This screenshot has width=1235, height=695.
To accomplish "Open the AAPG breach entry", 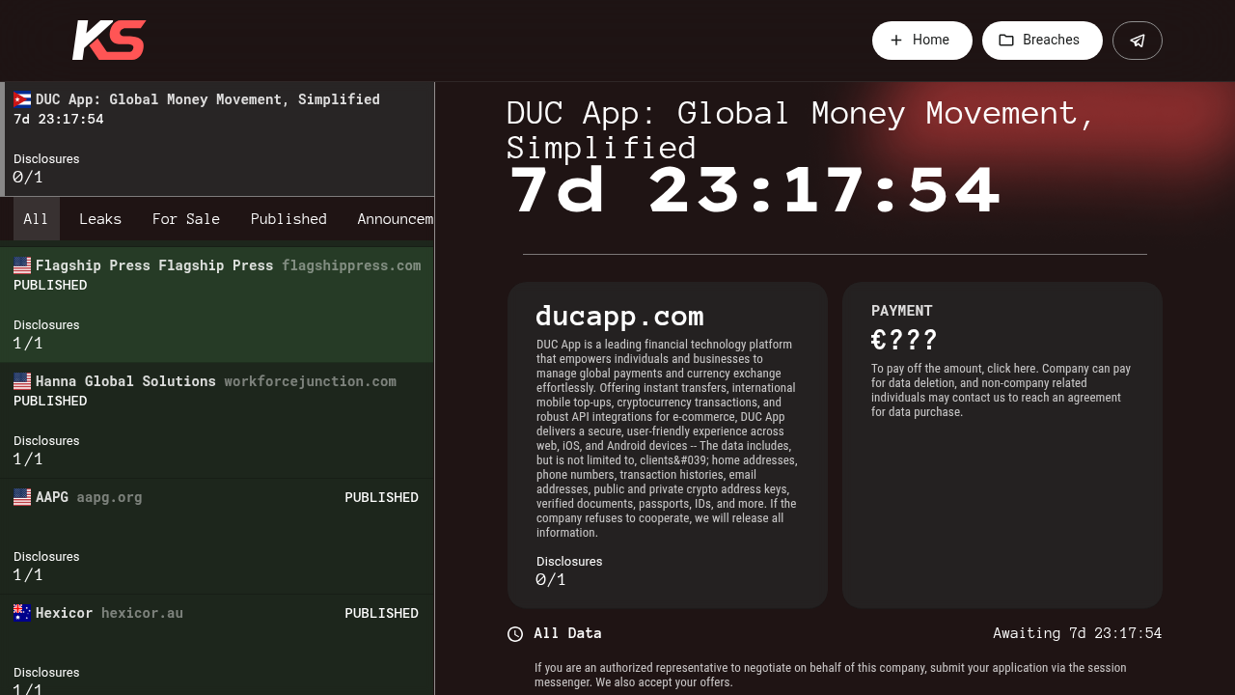I will click(217, 536).
